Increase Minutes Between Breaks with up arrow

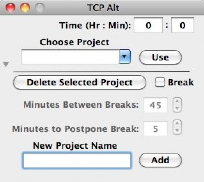click(x=177, y=102)
